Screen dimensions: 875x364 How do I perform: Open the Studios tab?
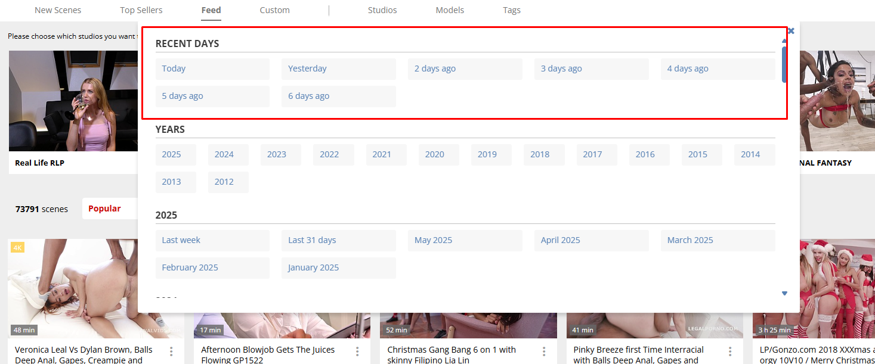[x=382, y=10]
